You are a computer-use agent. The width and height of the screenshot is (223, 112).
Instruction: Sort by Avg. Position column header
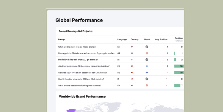tap(161, 40)
